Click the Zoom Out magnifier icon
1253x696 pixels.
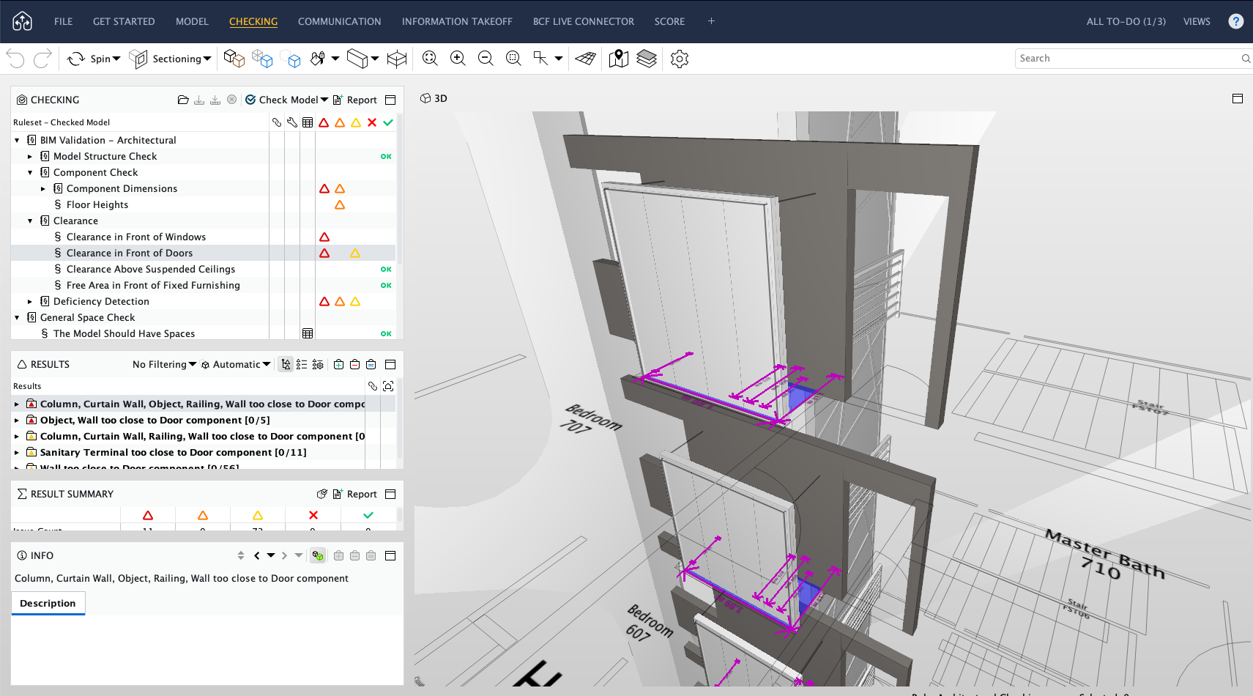click(486, 59)
